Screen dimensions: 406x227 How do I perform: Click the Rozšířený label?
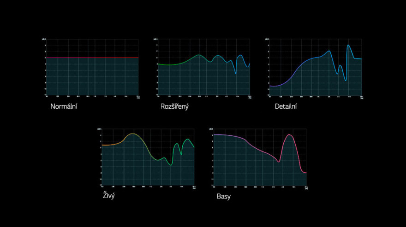point(174,106)
